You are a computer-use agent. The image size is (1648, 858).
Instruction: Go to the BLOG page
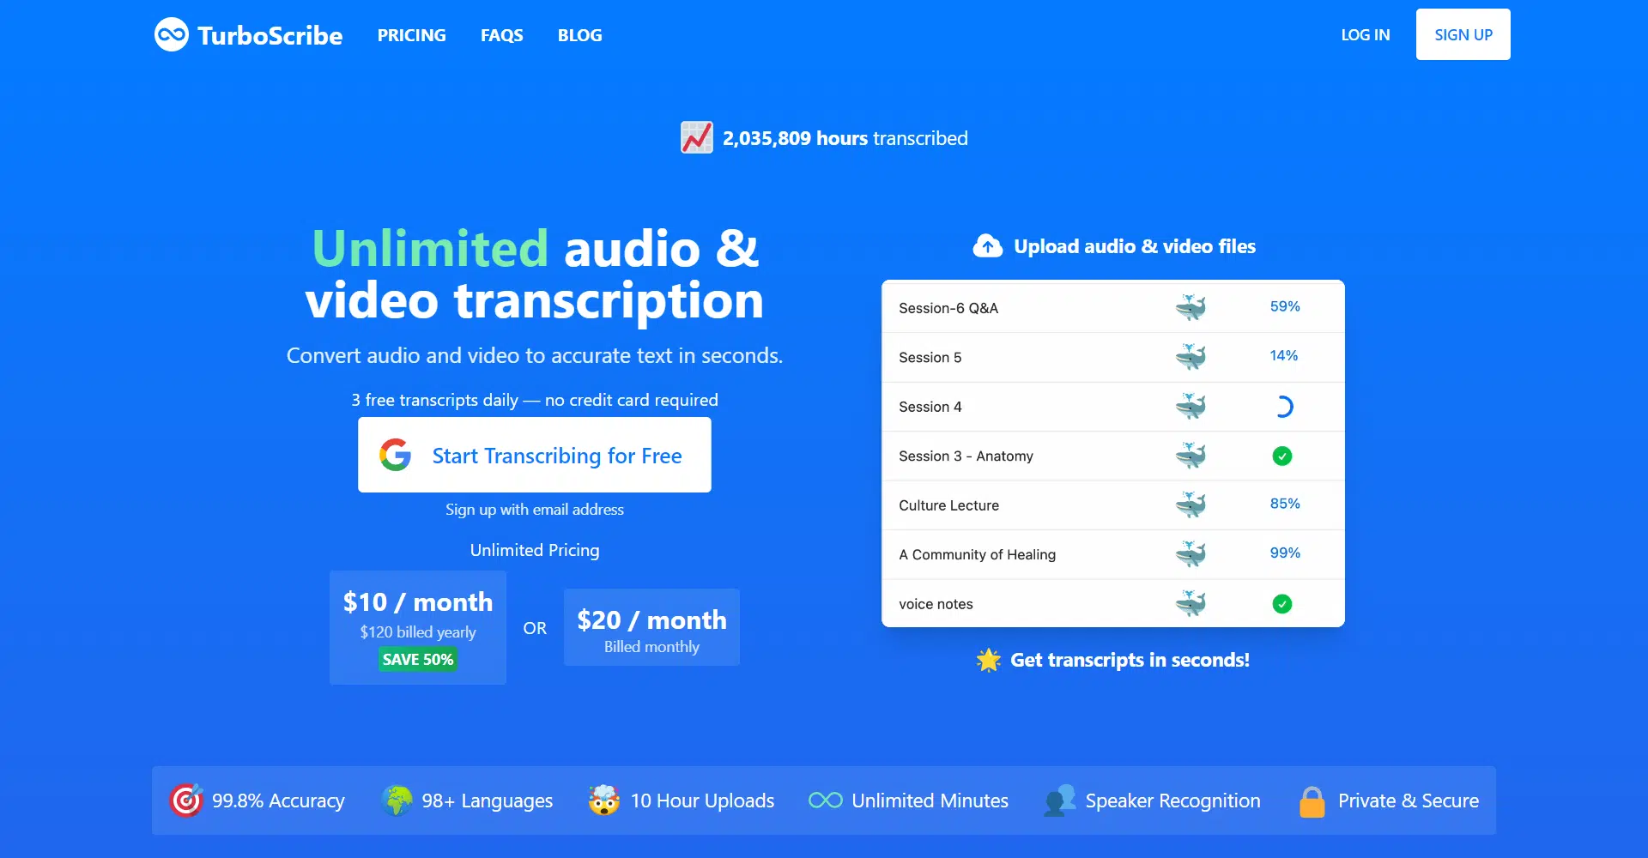tap(579, 35)
